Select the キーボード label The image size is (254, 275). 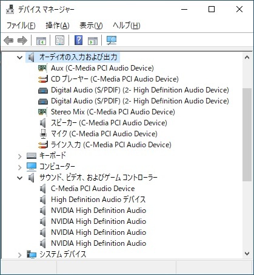53,156
